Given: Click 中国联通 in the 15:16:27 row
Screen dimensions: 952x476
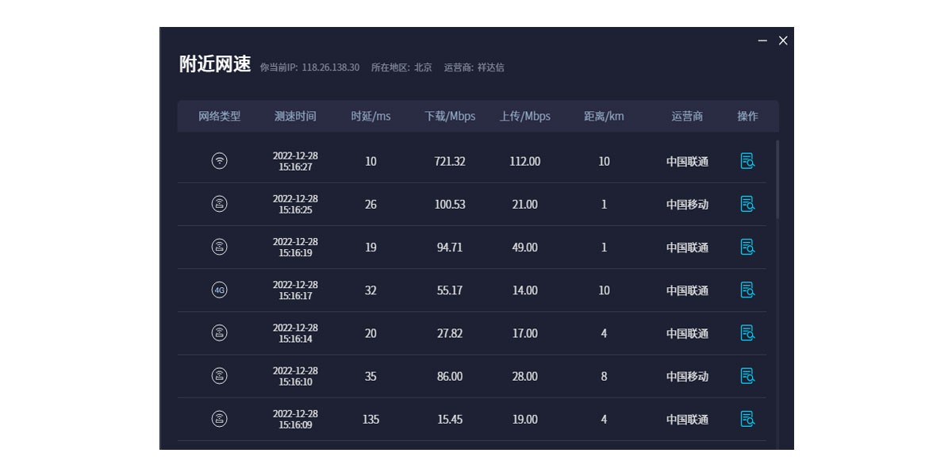Looking at the screenshot, I should point(687,161).
